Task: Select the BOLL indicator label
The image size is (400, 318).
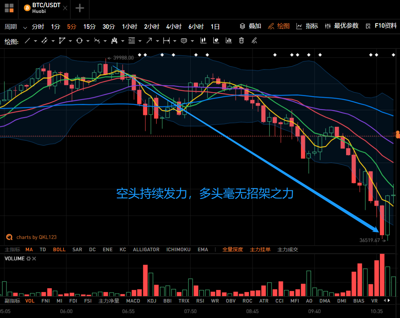Action: 59,249
